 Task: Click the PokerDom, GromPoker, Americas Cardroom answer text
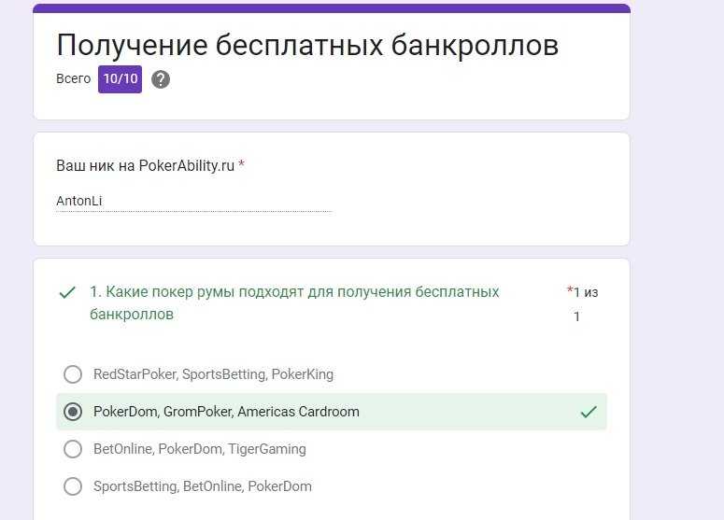(226, 412)
